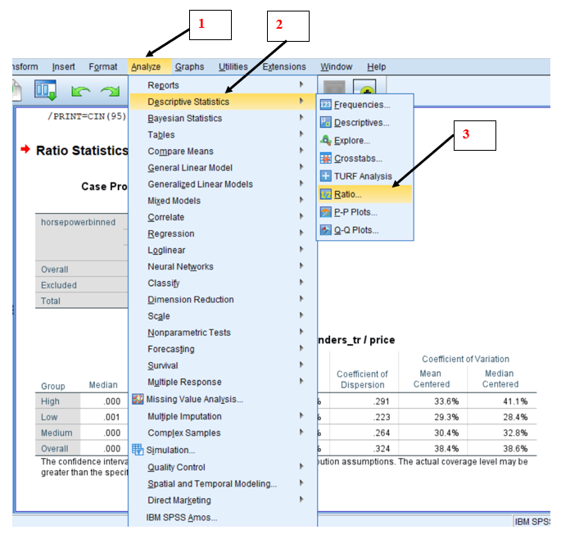Image resolution: width=561 pixels, height=539 pixels.
Task: Choose Descriptives... in the submenu
Action: [x=361, y=123]
